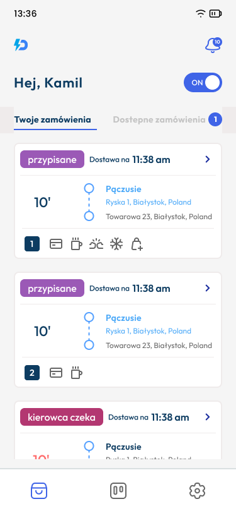Tap the bag plus icon on order 1
This screenshot has width=236, height=511.
(137, 244)
